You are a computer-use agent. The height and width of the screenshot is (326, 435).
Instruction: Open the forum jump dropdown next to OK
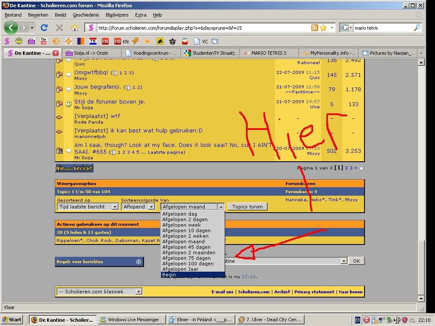point(344,261)
